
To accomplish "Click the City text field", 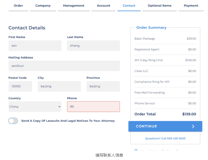I will tap(59, 86).
